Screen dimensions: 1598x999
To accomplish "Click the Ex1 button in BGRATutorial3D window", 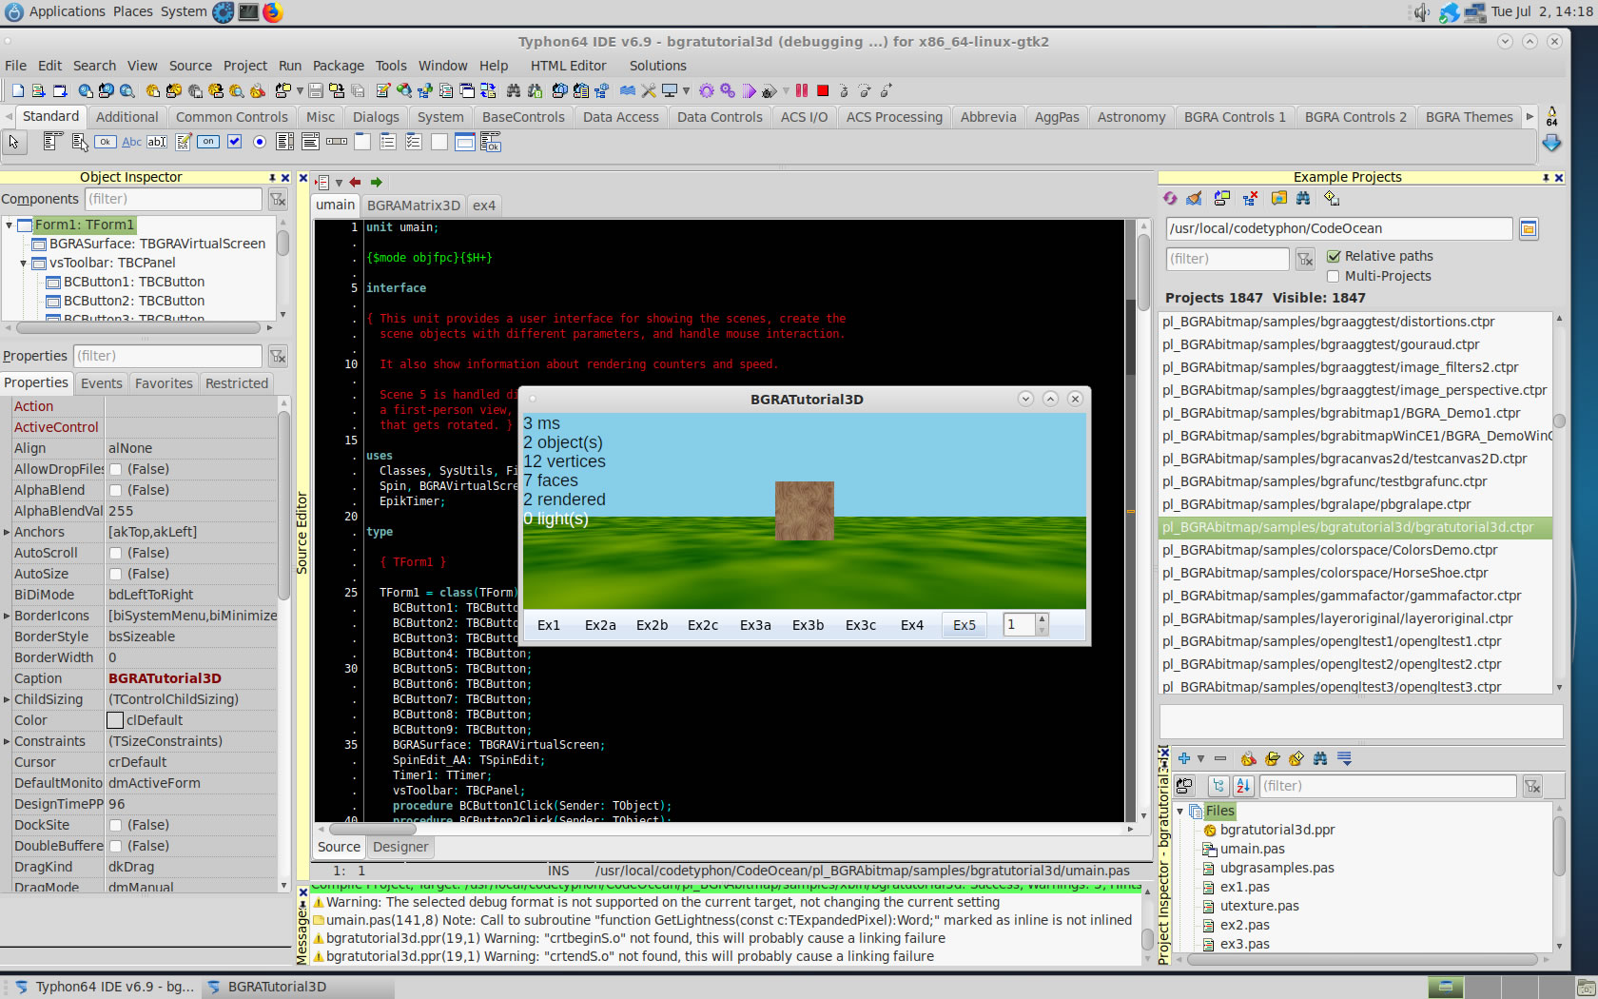I will pyautogui.click(x=549, y=625).
